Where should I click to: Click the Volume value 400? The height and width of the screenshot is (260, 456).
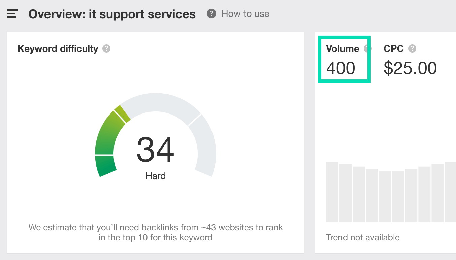(x=341, y=68)
